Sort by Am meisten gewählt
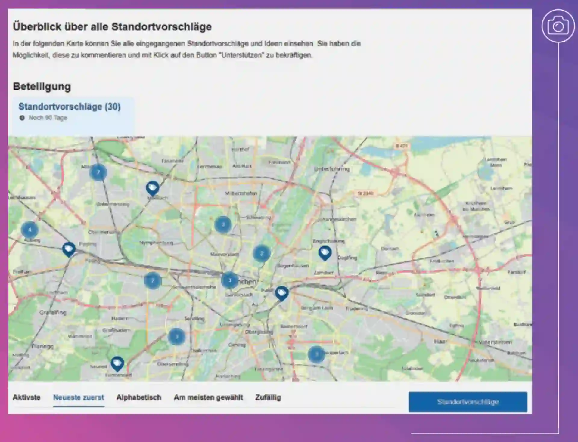Screen dimensions: 578x442 [x=208, y=397]
